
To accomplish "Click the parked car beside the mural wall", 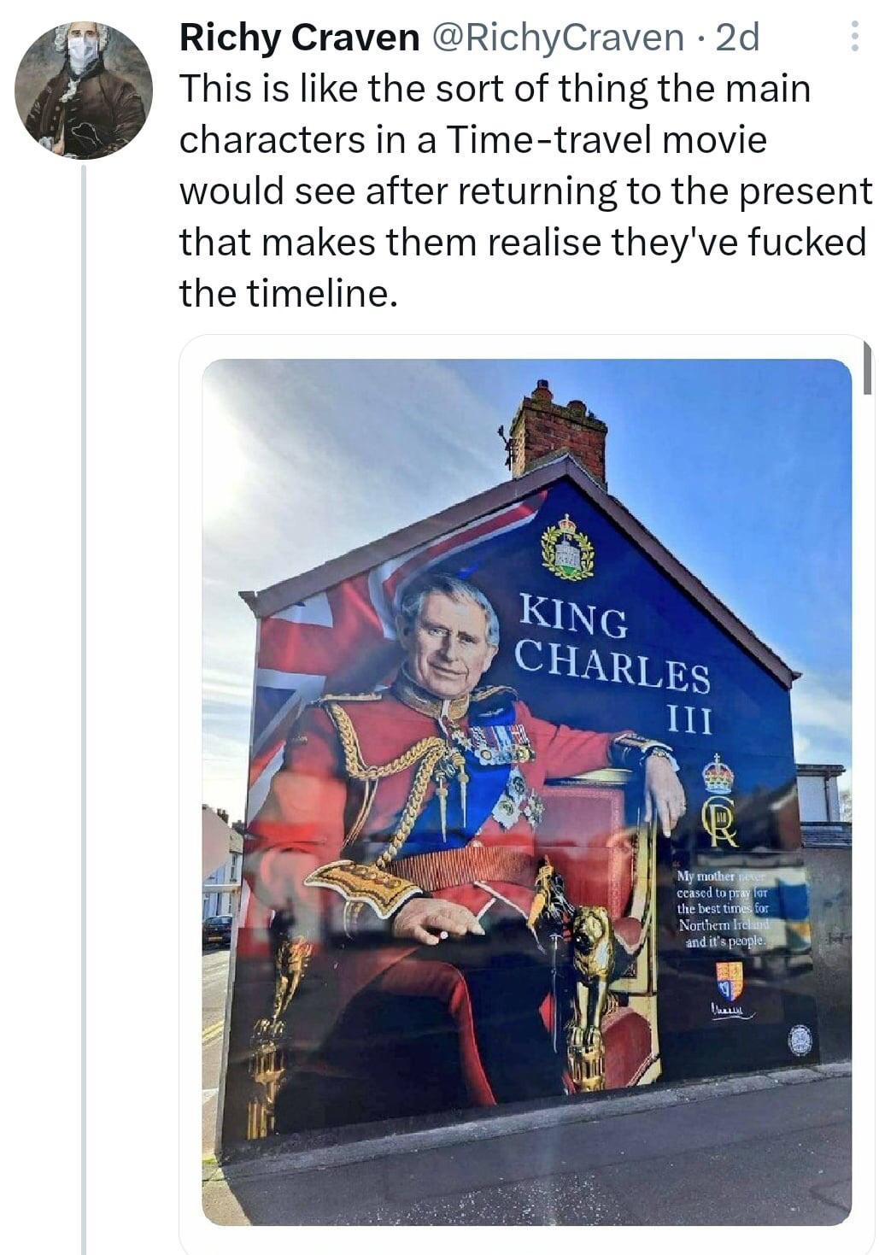I will 217,930.
